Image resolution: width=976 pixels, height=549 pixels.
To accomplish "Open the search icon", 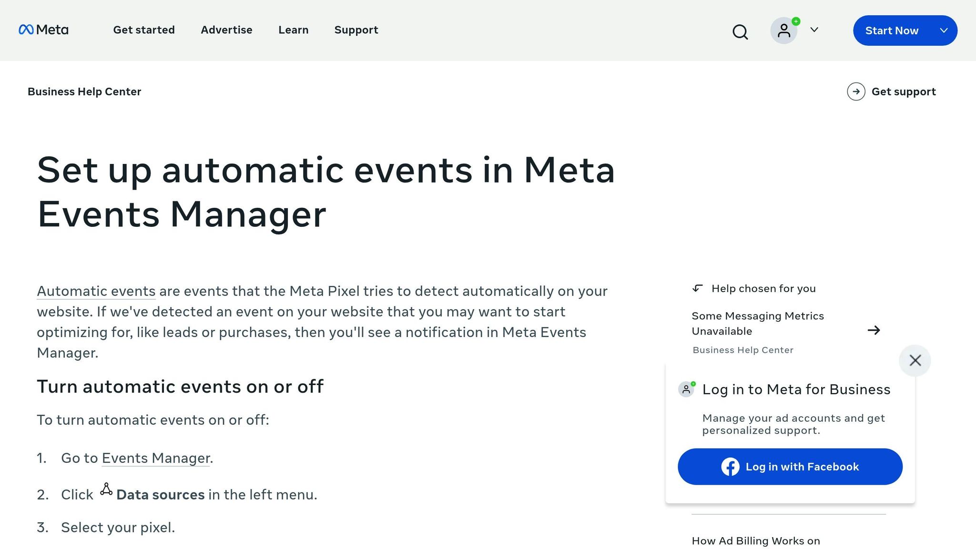I will coord(740,31).
